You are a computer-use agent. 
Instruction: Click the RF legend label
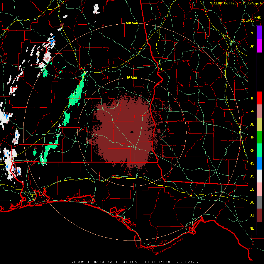(x=252, y=33)
